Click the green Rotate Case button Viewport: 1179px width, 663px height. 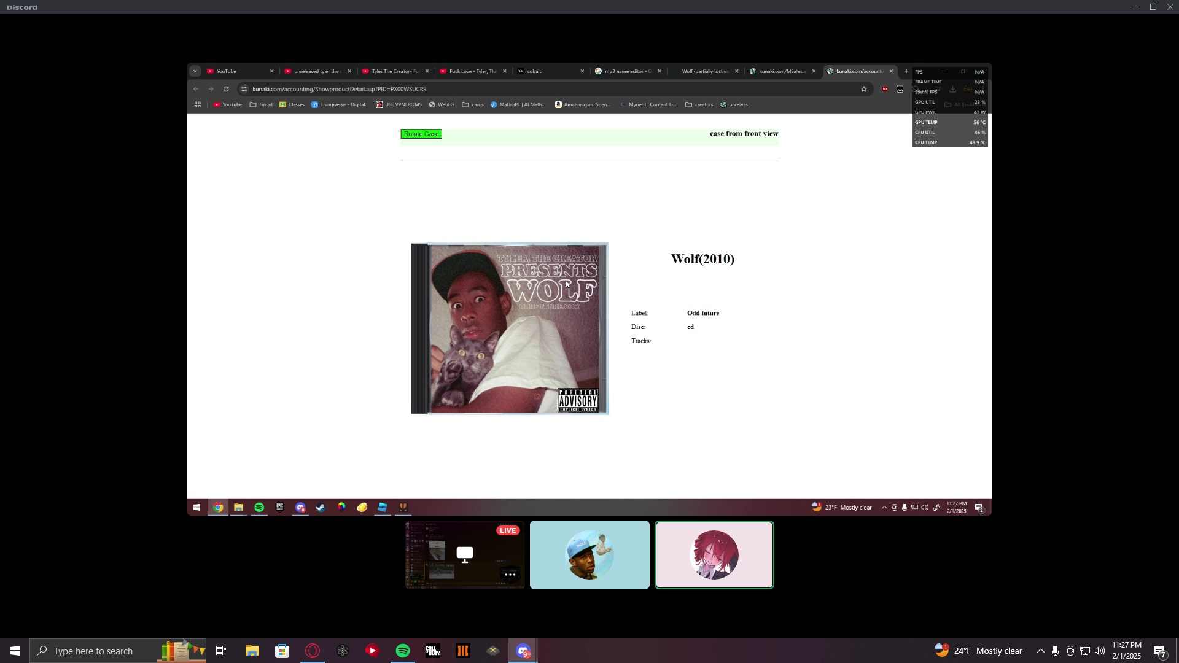[x=421, y=134]
